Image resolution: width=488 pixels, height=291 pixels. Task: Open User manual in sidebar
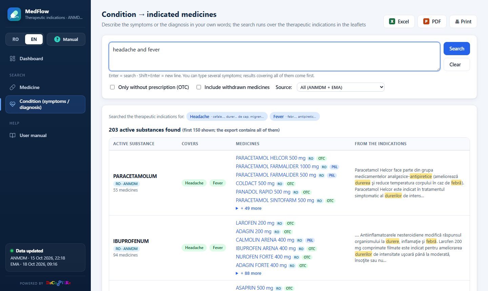click(x=45, y=135)
